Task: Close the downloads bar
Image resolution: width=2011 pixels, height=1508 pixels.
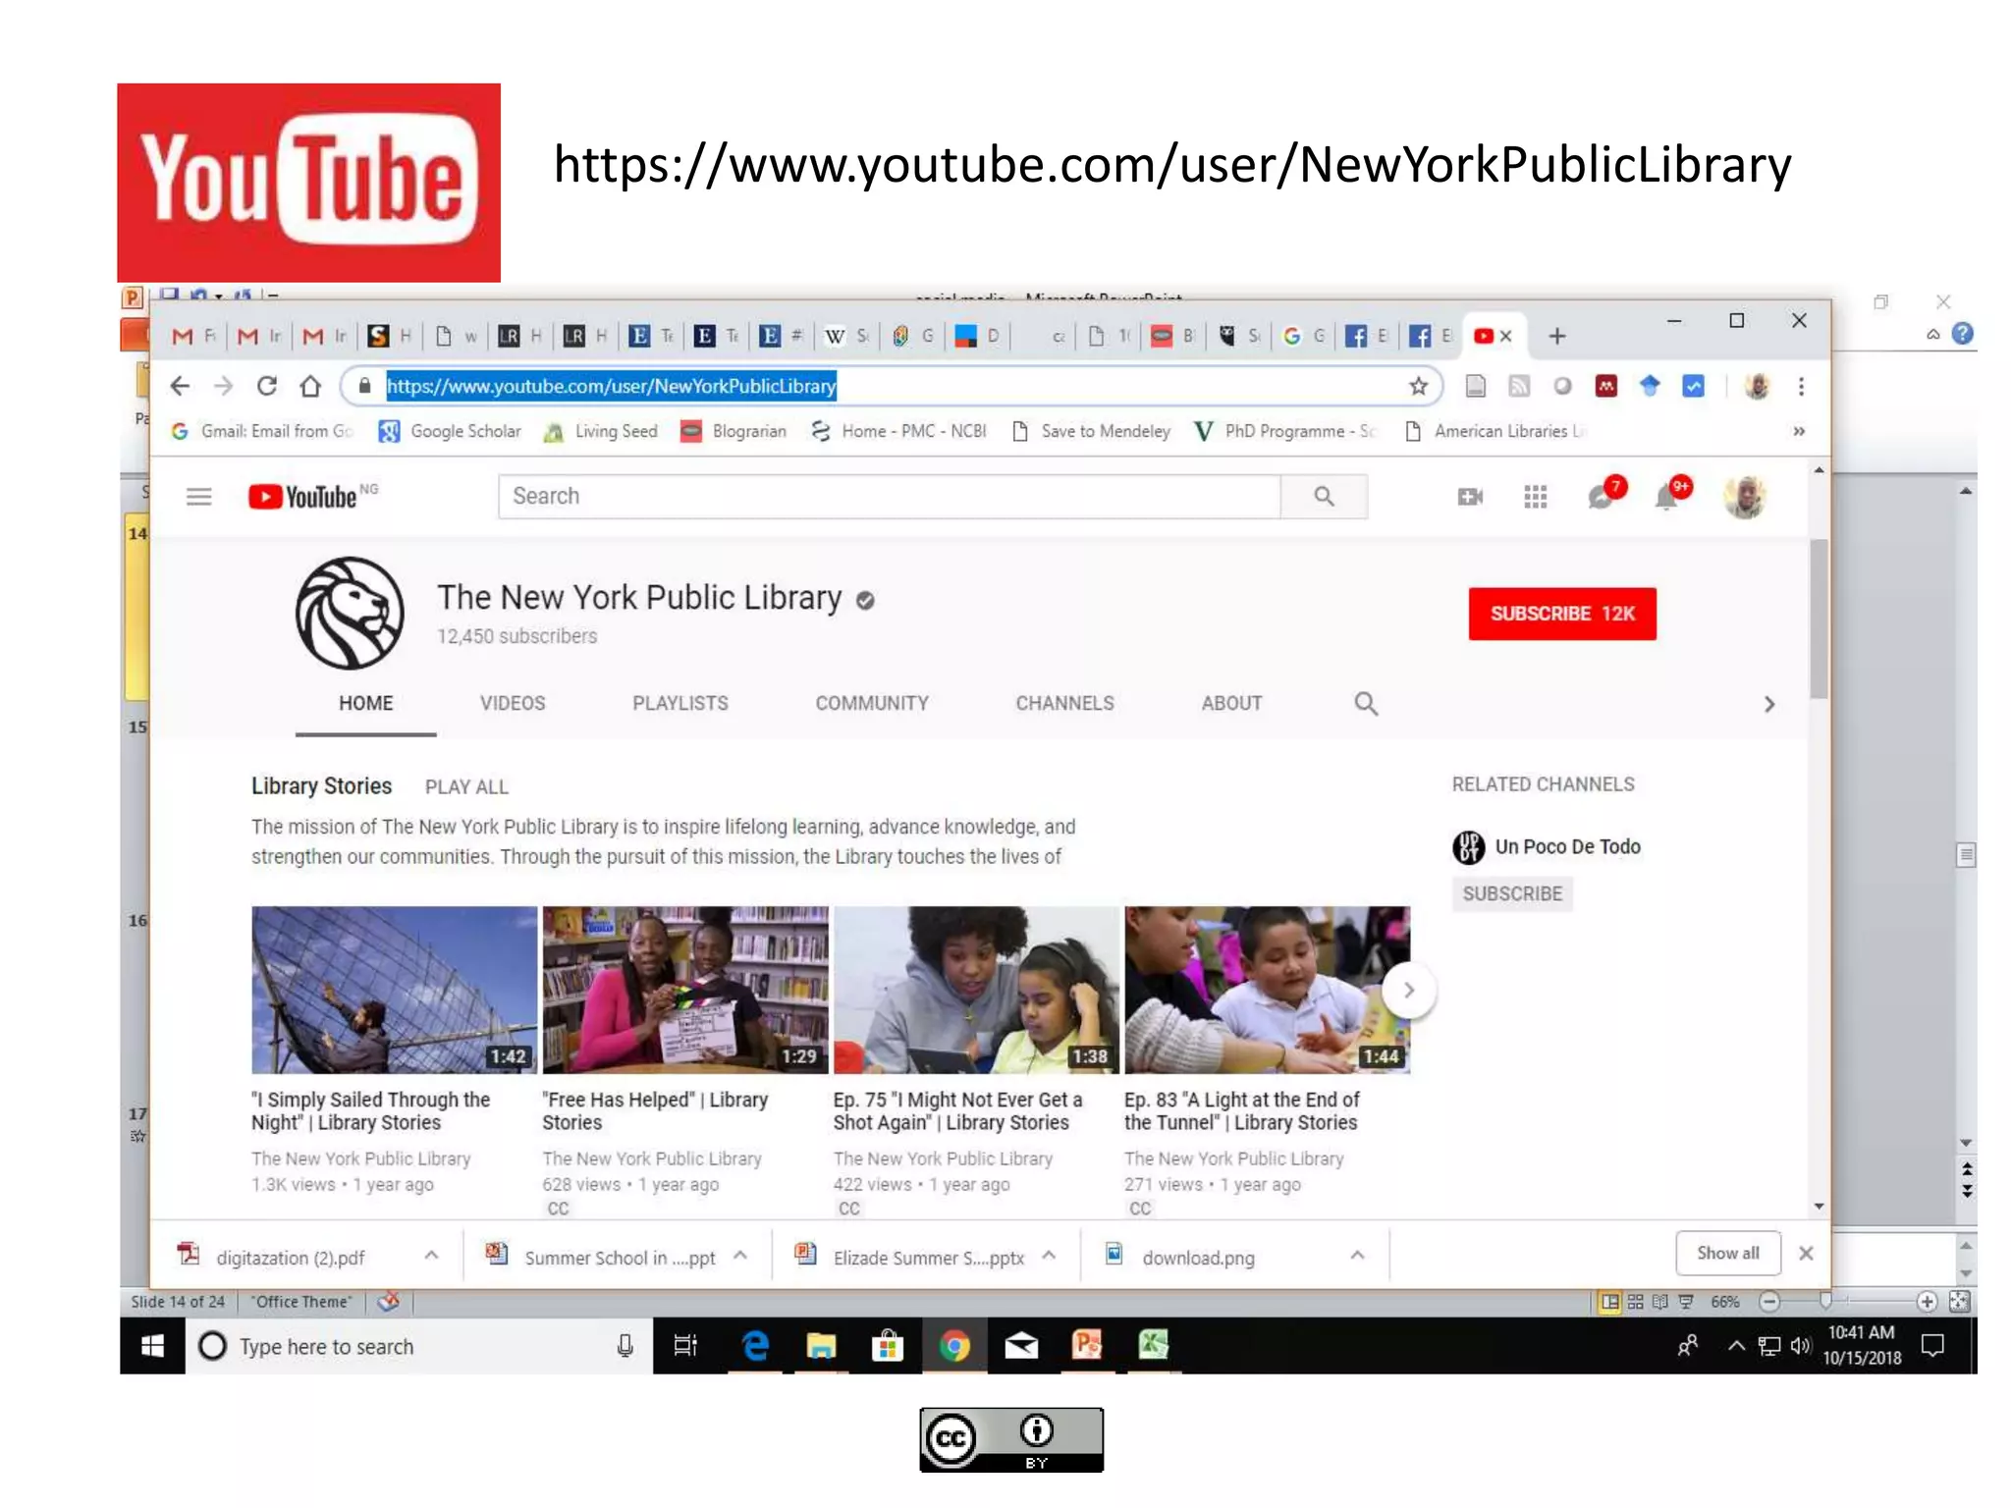Action: click(x=1806, y=1254)
